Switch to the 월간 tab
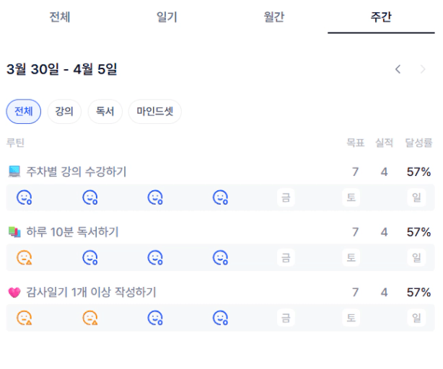Screen dimensions: 443x369 coord(274,17)
